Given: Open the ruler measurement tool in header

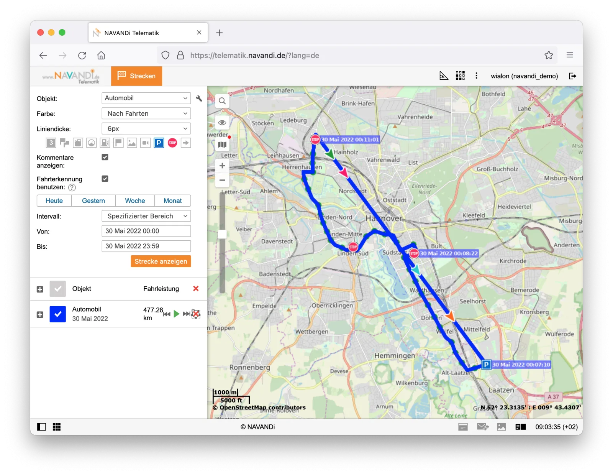Looking at the screenshot, I should tap(444, 76).
